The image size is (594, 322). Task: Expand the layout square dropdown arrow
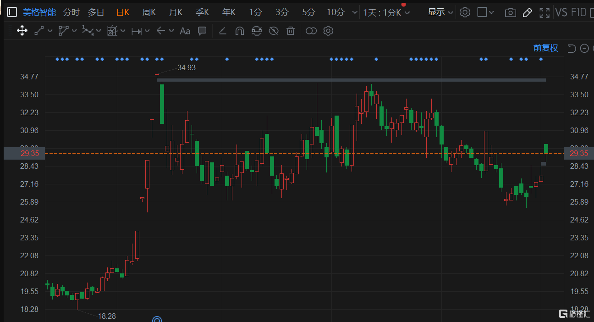click(x=492, y=13)
